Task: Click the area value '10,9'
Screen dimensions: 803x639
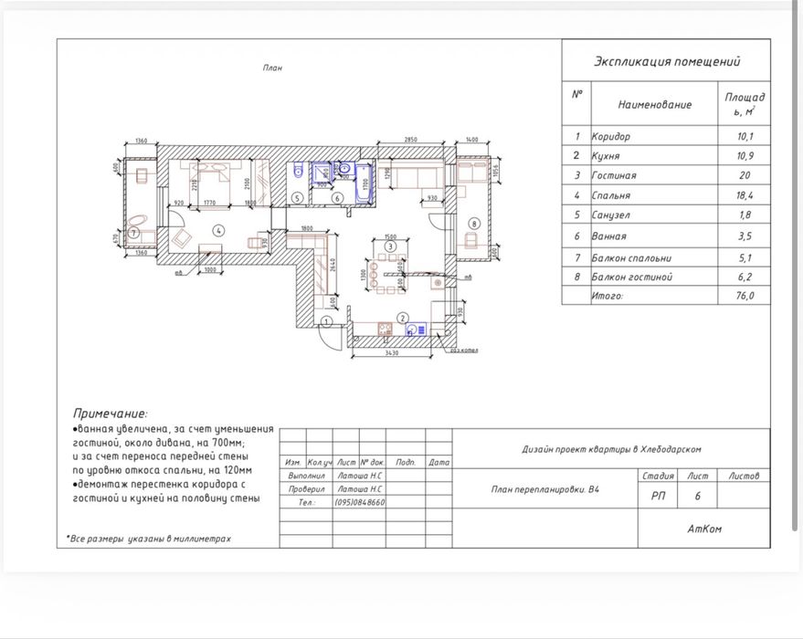Action: (745, 156)
